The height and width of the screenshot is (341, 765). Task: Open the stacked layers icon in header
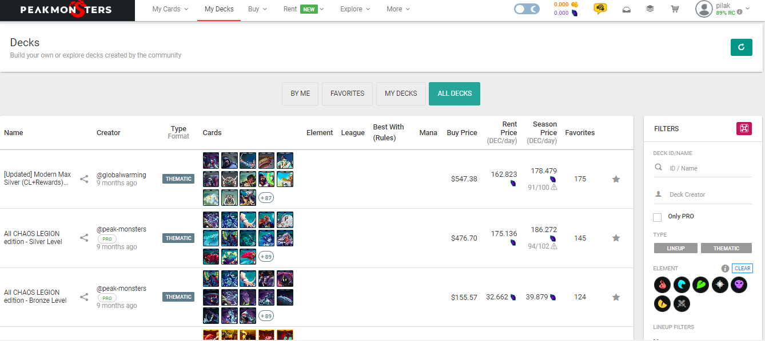pyautogui.click(x=650, y=9)
